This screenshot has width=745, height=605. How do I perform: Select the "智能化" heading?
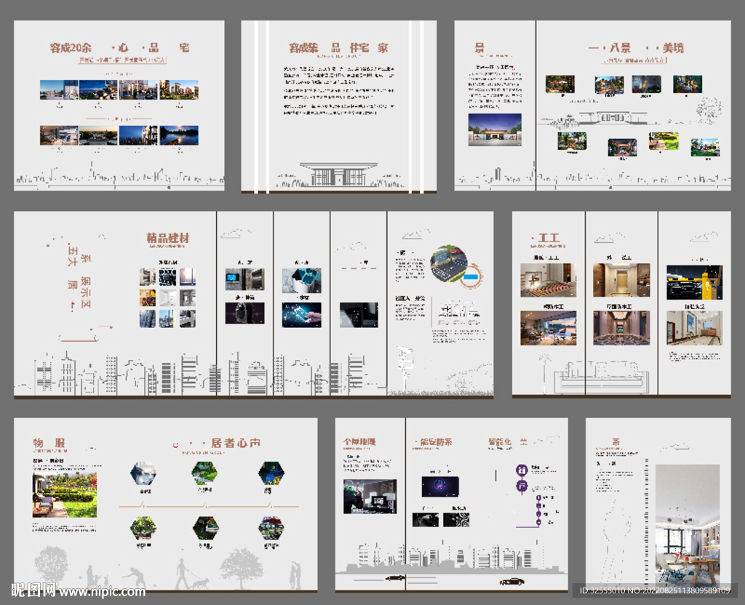point(500,441)
